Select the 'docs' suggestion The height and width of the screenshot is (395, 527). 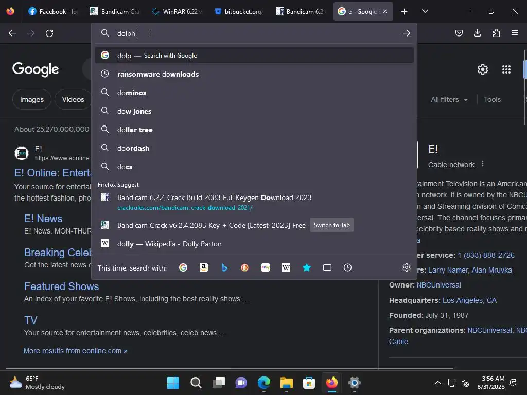[x=254, y=166]
